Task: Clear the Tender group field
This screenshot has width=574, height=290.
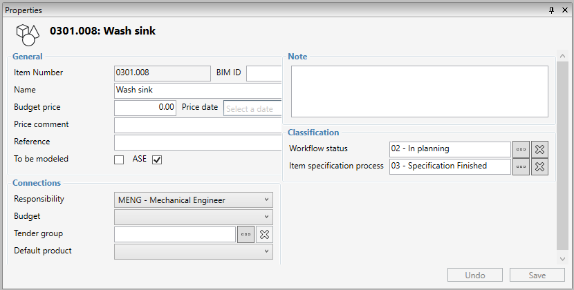Action: tap(264, 234)
